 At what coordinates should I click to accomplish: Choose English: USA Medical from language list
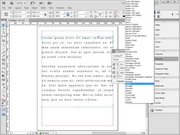click(133, 15)
